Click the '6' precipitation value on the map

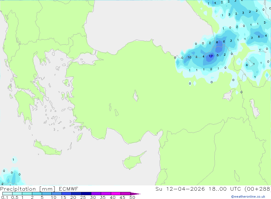[x=224, y=41]
